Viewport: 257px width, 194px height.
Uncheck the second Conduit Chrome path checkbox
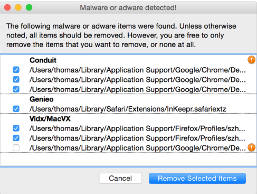click(x=16, y=80)
